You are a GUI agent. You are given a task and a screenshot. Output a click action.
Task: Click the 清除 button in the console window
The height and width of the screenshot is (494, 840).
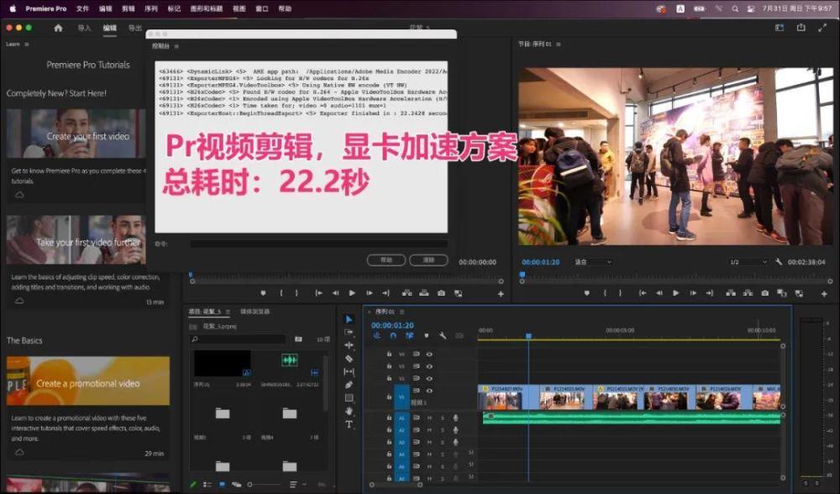point(428,260)
